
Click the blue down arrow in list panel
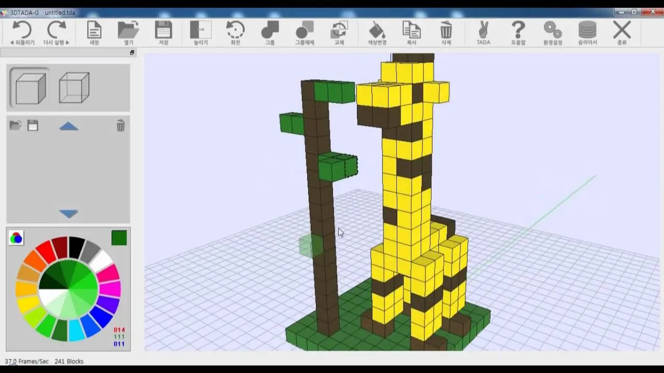coord(68,213)
